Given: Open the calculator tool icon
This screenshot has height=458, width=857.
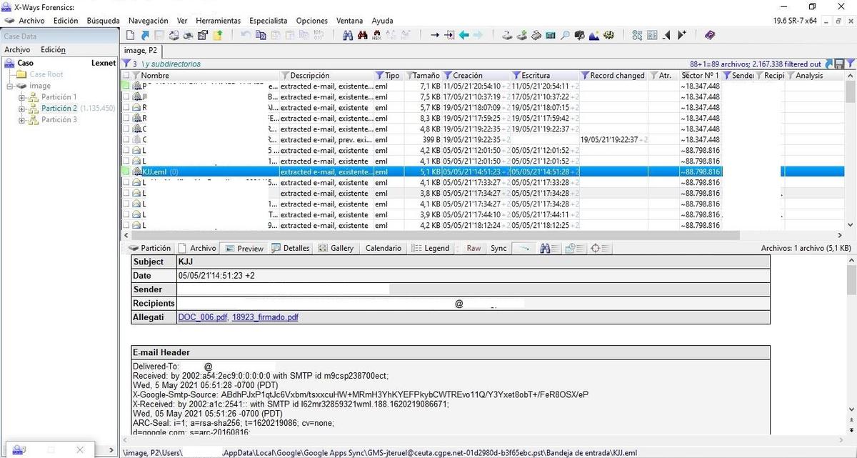Looking at the screenshot, I should click(x=551, y=35).
